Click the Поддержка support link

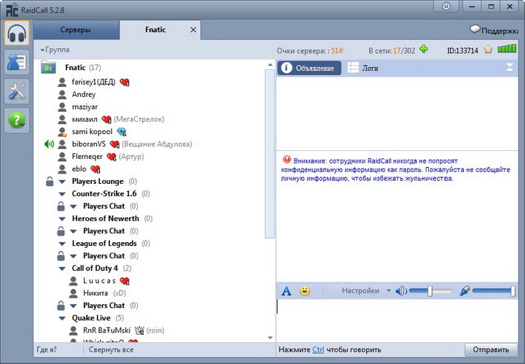coord(499,31)
